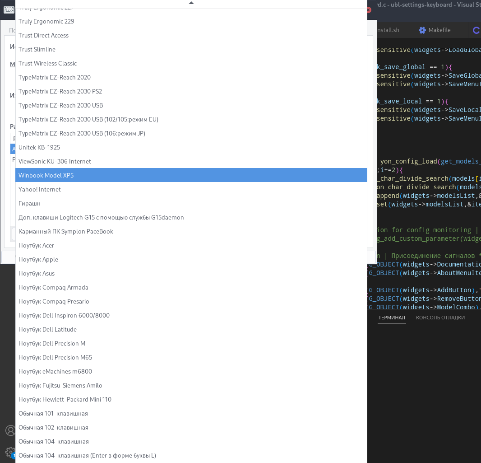Choose Trust Slimline from the list

pyautogui.click(x=191, y=49)
